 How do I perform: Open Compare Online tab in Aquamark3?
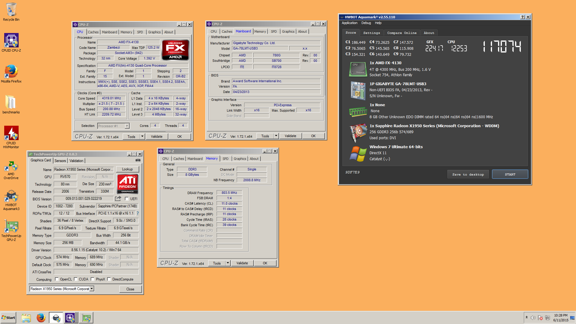402,33
